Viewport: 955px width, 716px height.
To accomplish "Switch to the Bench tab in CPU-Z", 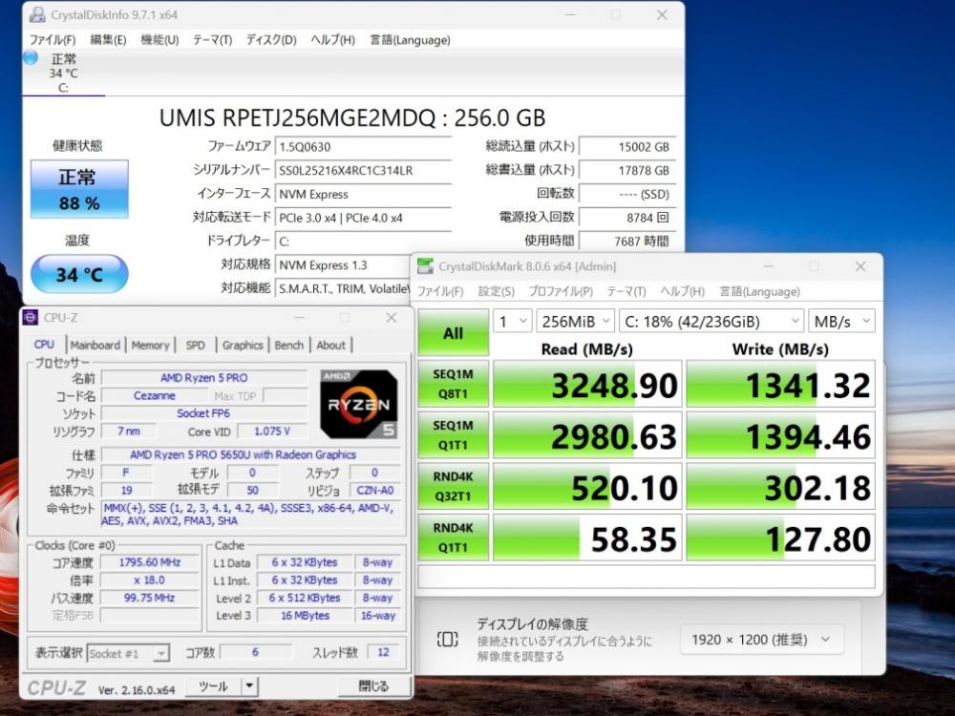I will tap(288, 346).
